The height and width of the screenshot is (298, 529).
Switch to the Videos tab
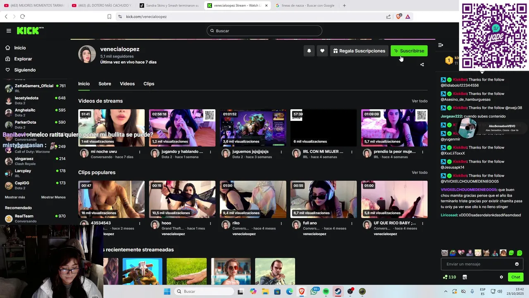coord(127,84)
